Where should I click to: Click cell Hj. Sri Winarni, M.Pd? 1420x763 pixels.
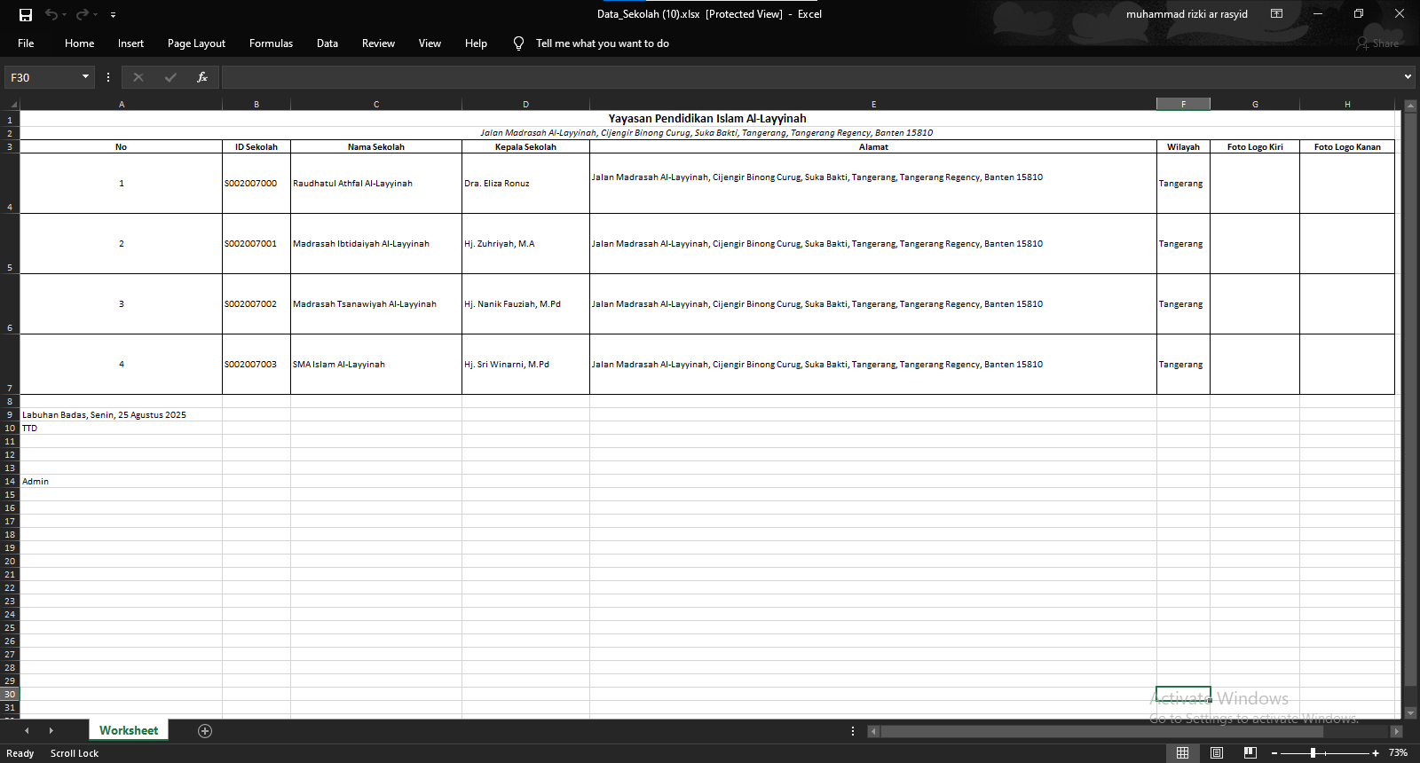[x=525, y=365]
